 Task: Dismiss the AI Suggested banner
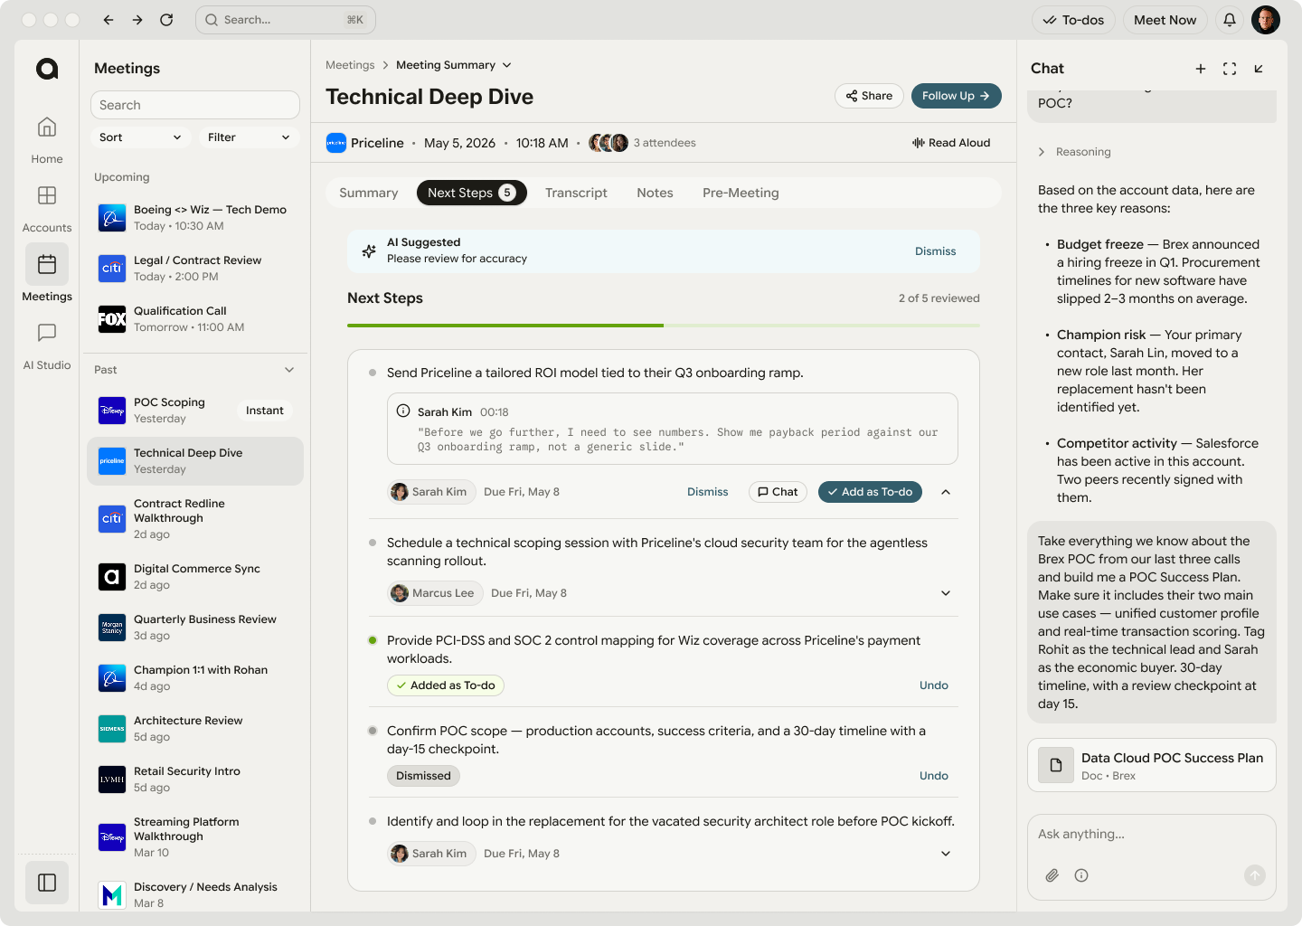(x=935, y=251)
